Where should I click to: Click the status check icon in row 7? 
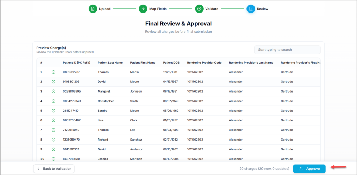pos(53,130)
